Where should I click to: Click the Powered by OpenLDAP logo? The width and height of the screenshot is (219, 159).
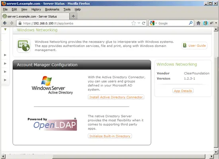[52, 124]
